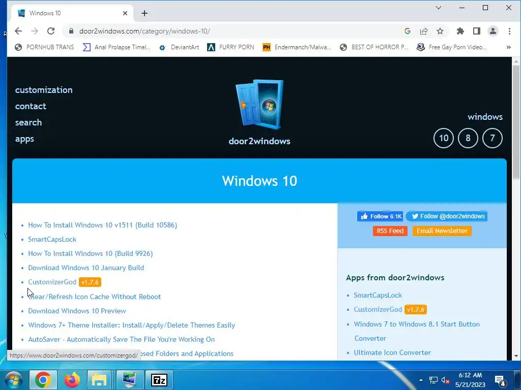The width and height of the screenshot is (521, 390).
Task: Open the Chrome profile avatar
Action: tap(493, 31)
